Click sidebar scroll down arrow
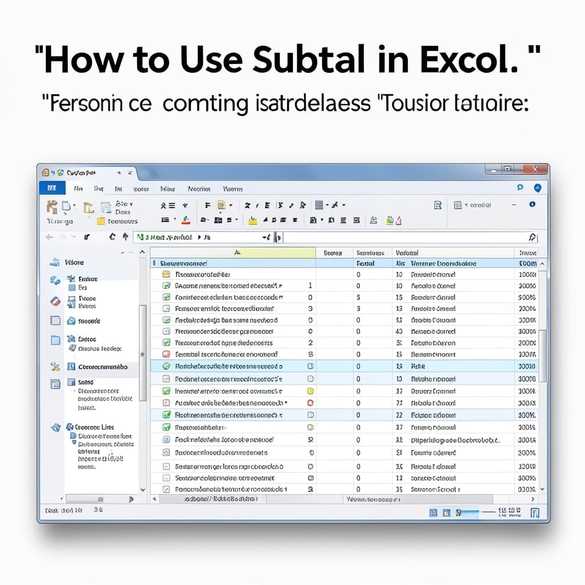 [142, 490]
